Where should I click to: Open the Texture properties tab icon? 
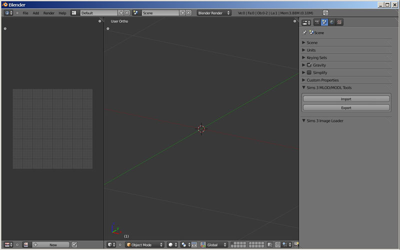click(x=339, y=22)
